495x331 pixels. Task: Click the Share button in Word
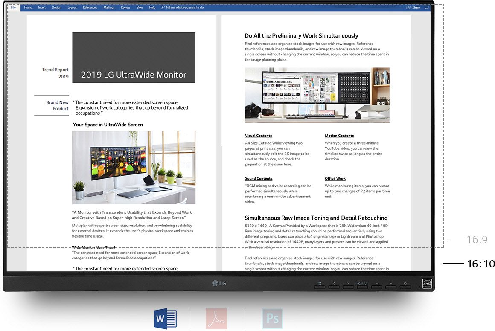click(x=413, y=7)
